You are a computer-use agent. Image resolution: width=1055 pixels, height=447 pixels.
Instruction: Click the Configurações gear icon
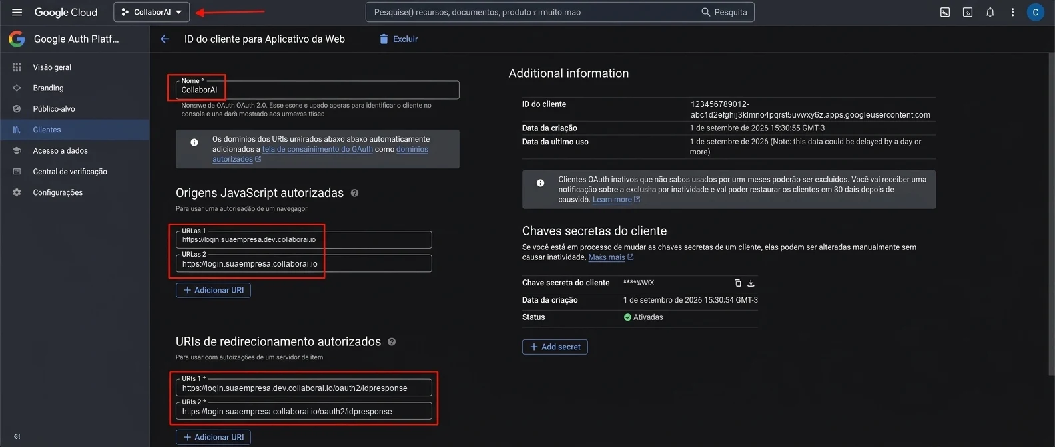point(17,192)
